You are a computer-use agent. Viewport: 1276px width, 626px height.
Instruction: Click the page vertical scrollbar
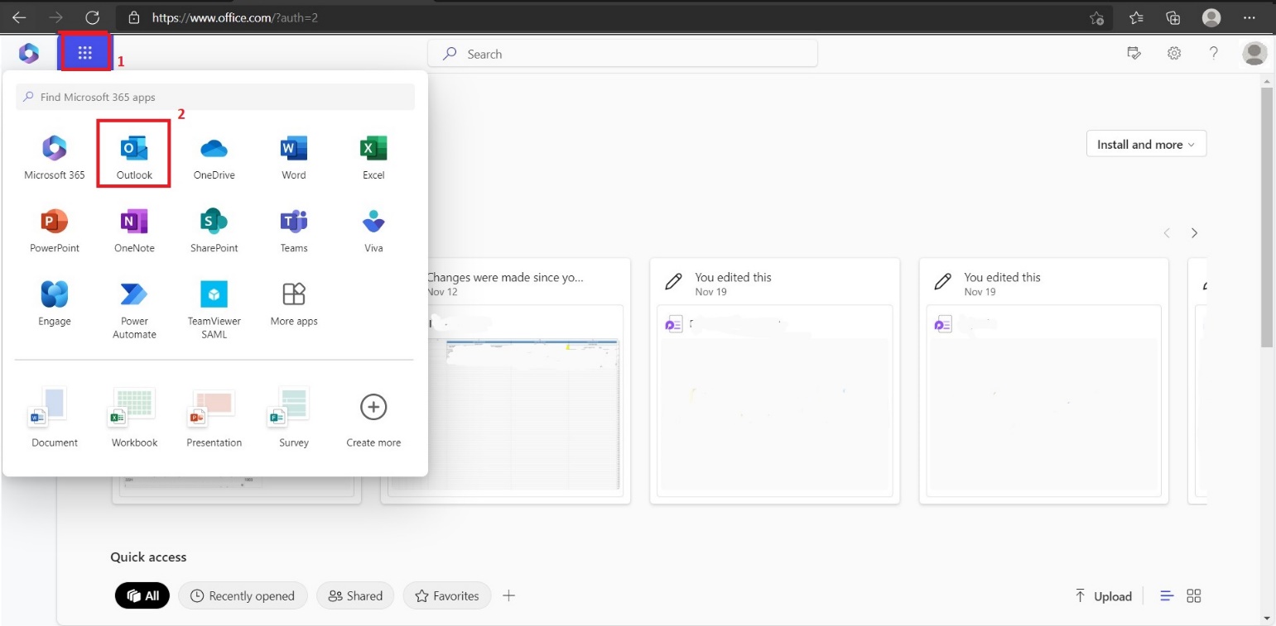1267,217
